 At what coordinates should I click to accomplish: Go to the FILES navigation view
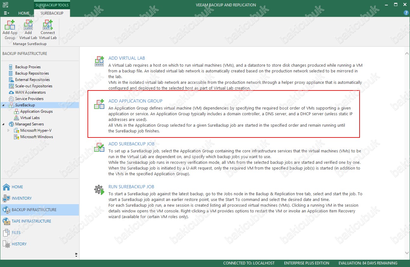tap(40, 233)
